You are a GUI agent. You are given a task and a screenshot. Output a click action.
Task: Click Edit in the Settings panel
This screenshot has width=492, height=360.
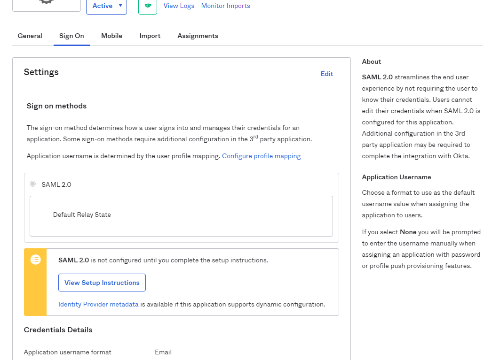click(x=326, y=74)
